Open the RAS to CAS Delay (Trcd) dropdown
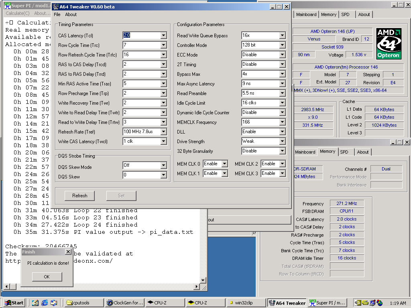The height and width of the screenshot is (308, 411). point(164,65)
